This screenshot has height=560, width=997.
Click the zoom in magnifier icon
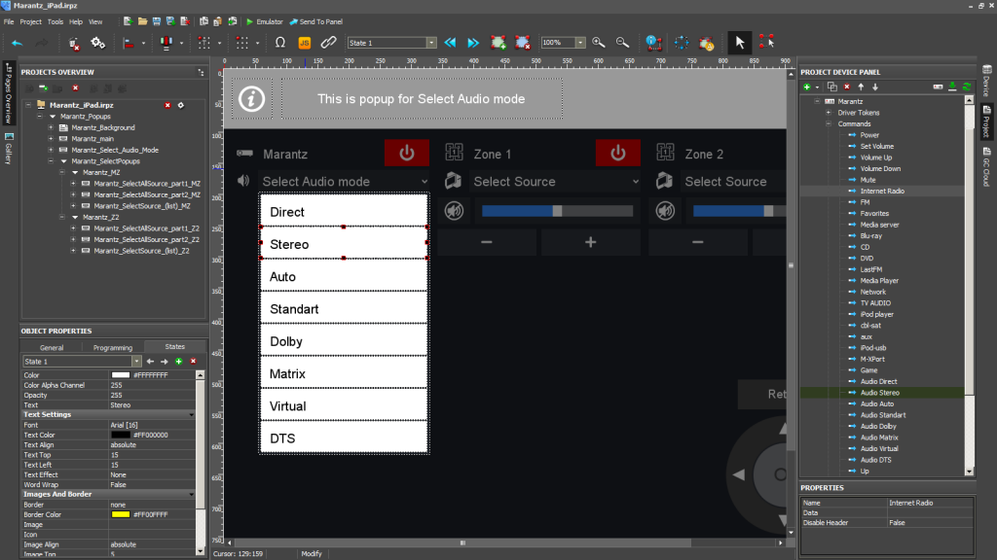coord(598,43)
